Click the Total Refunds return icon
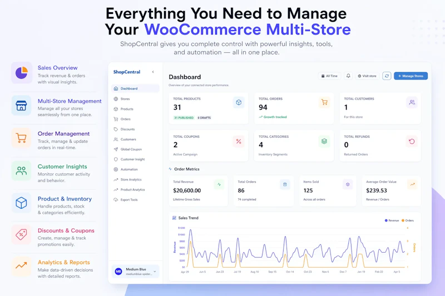Viewport: 445px width, 296px height. [412, 141]
